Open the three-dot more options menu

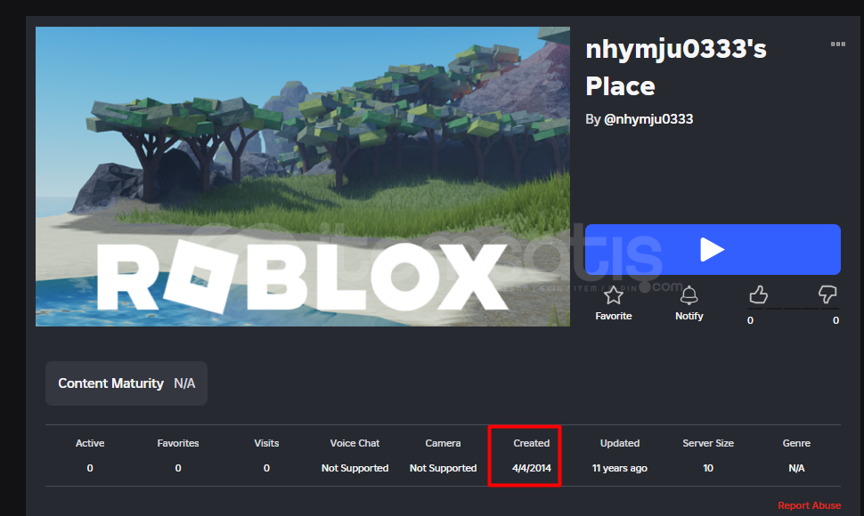click(837, 44)
